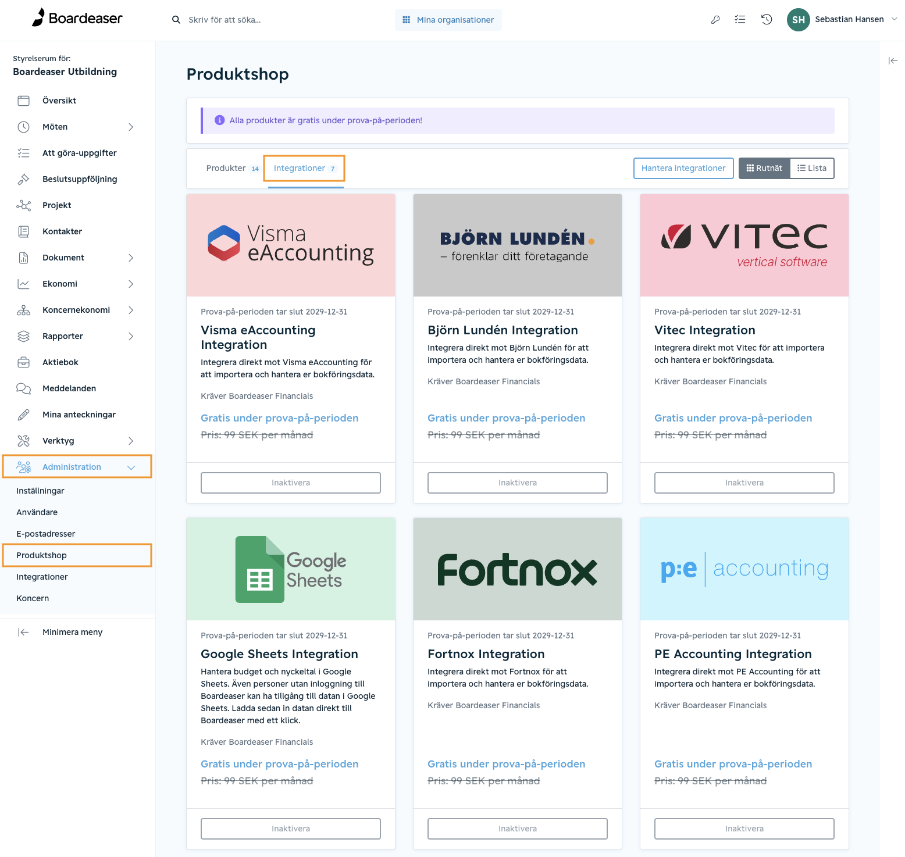Image resolution: width=905 pixels, height=857 pixels.
Task: Switch to the Produkter tab
Action: 233,168
